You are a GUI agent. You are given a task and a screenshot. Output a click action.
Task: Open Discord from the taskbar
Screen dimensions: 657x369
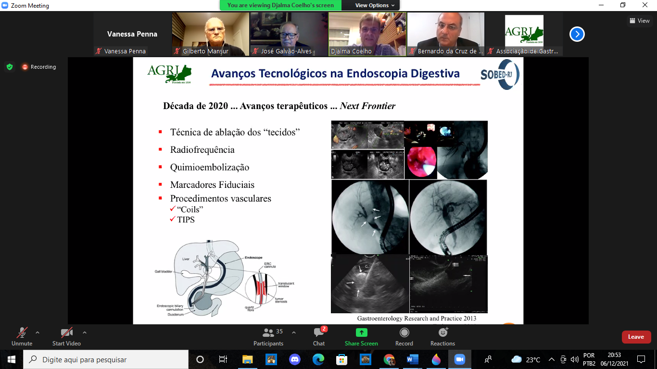(x=295, y=359)
